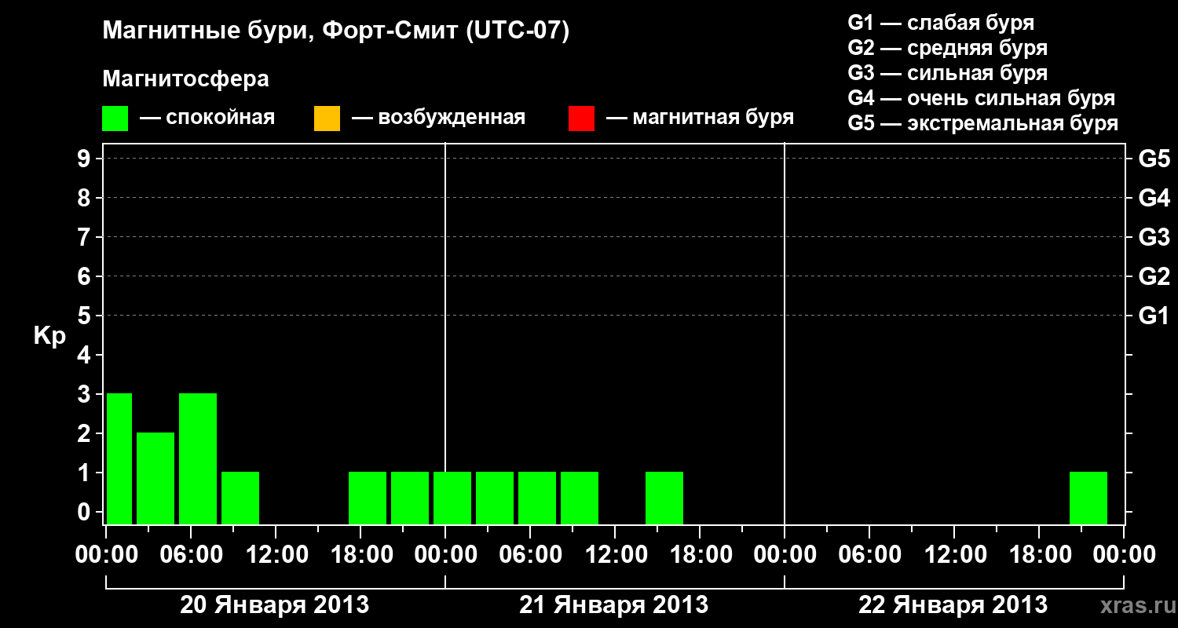Click the 'Магнитосфера' legend heading

[186, 79]
